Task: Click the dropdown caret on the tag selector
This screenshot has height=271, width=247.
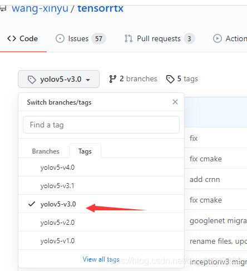Action: point(88,80)
